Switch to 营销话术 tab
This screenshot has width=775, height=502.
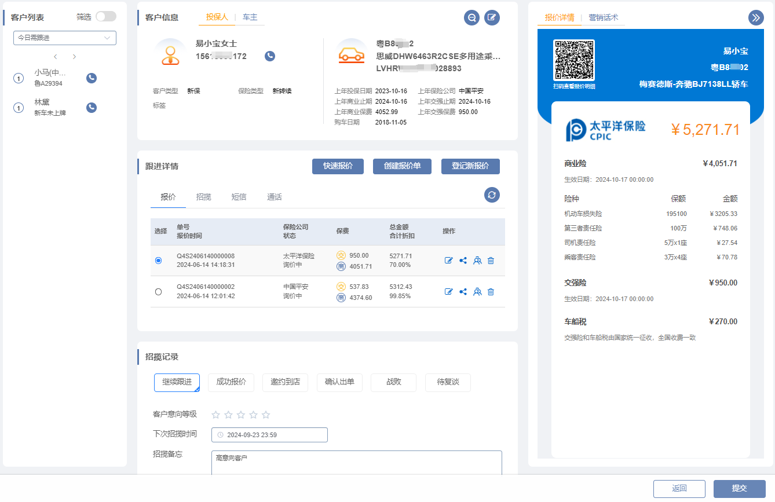604,17
